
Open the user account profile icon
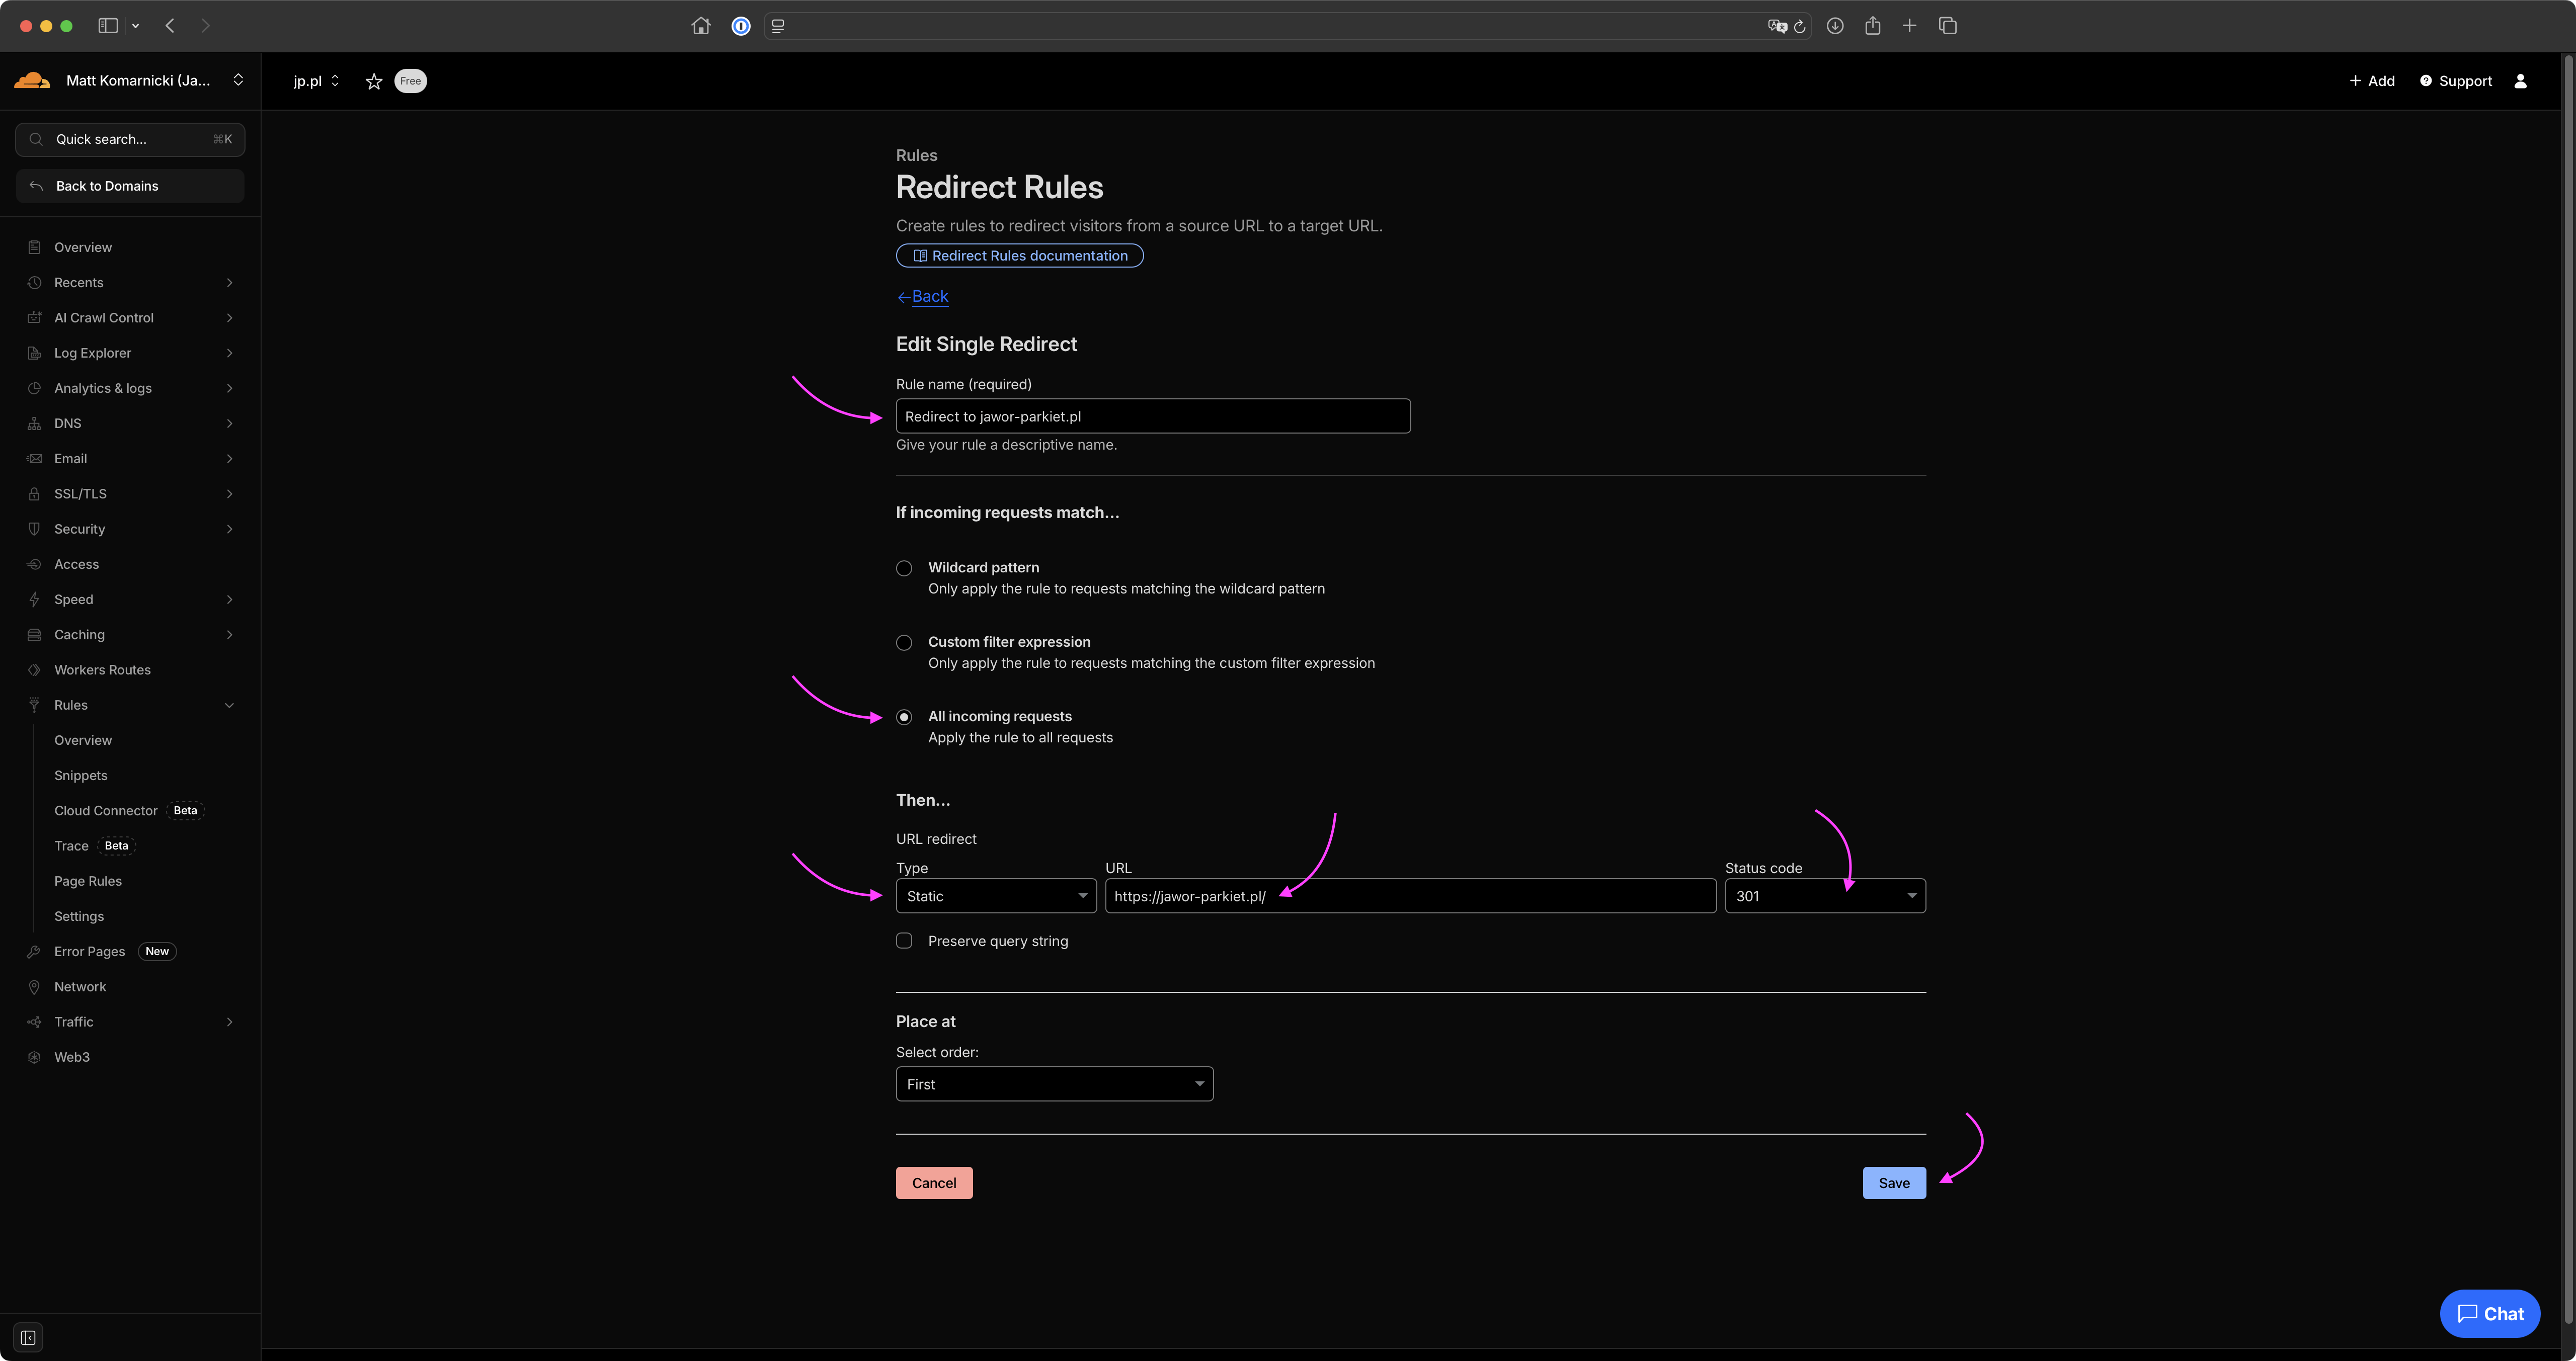coord(2520,81)
